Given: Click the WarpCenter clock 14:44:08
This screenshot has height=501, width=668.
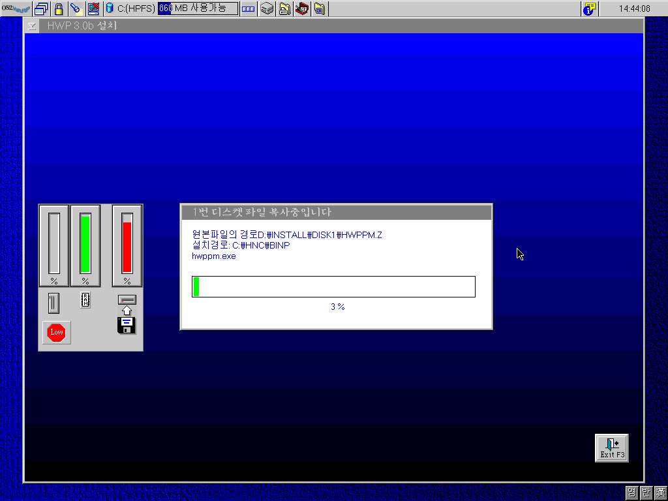Looking at the screenshot, I should [634, 8].
